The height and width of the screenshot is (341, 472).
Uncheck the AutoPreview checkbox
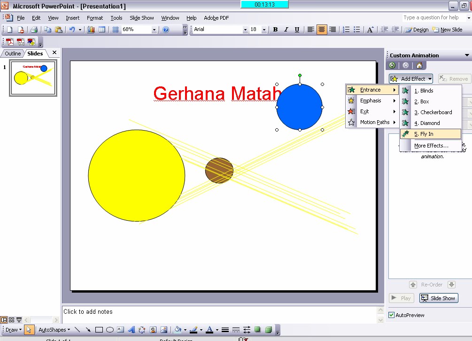pos(392,315)
